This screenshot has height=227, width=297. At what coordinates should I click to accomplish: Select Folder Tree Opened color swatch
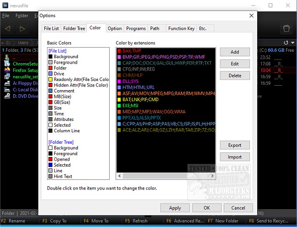[50, 159]
